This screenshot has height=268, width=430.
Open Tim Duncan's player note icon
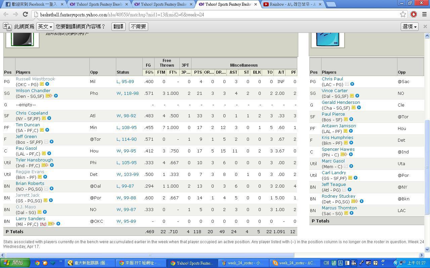(42, 130)
